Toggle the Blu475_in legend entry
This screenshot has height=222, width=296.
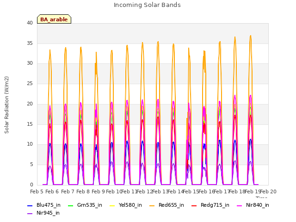tap(44, 205)
